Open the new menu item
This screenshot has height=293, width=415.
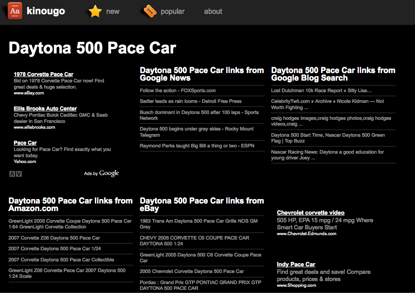click(x=113, y=12)
